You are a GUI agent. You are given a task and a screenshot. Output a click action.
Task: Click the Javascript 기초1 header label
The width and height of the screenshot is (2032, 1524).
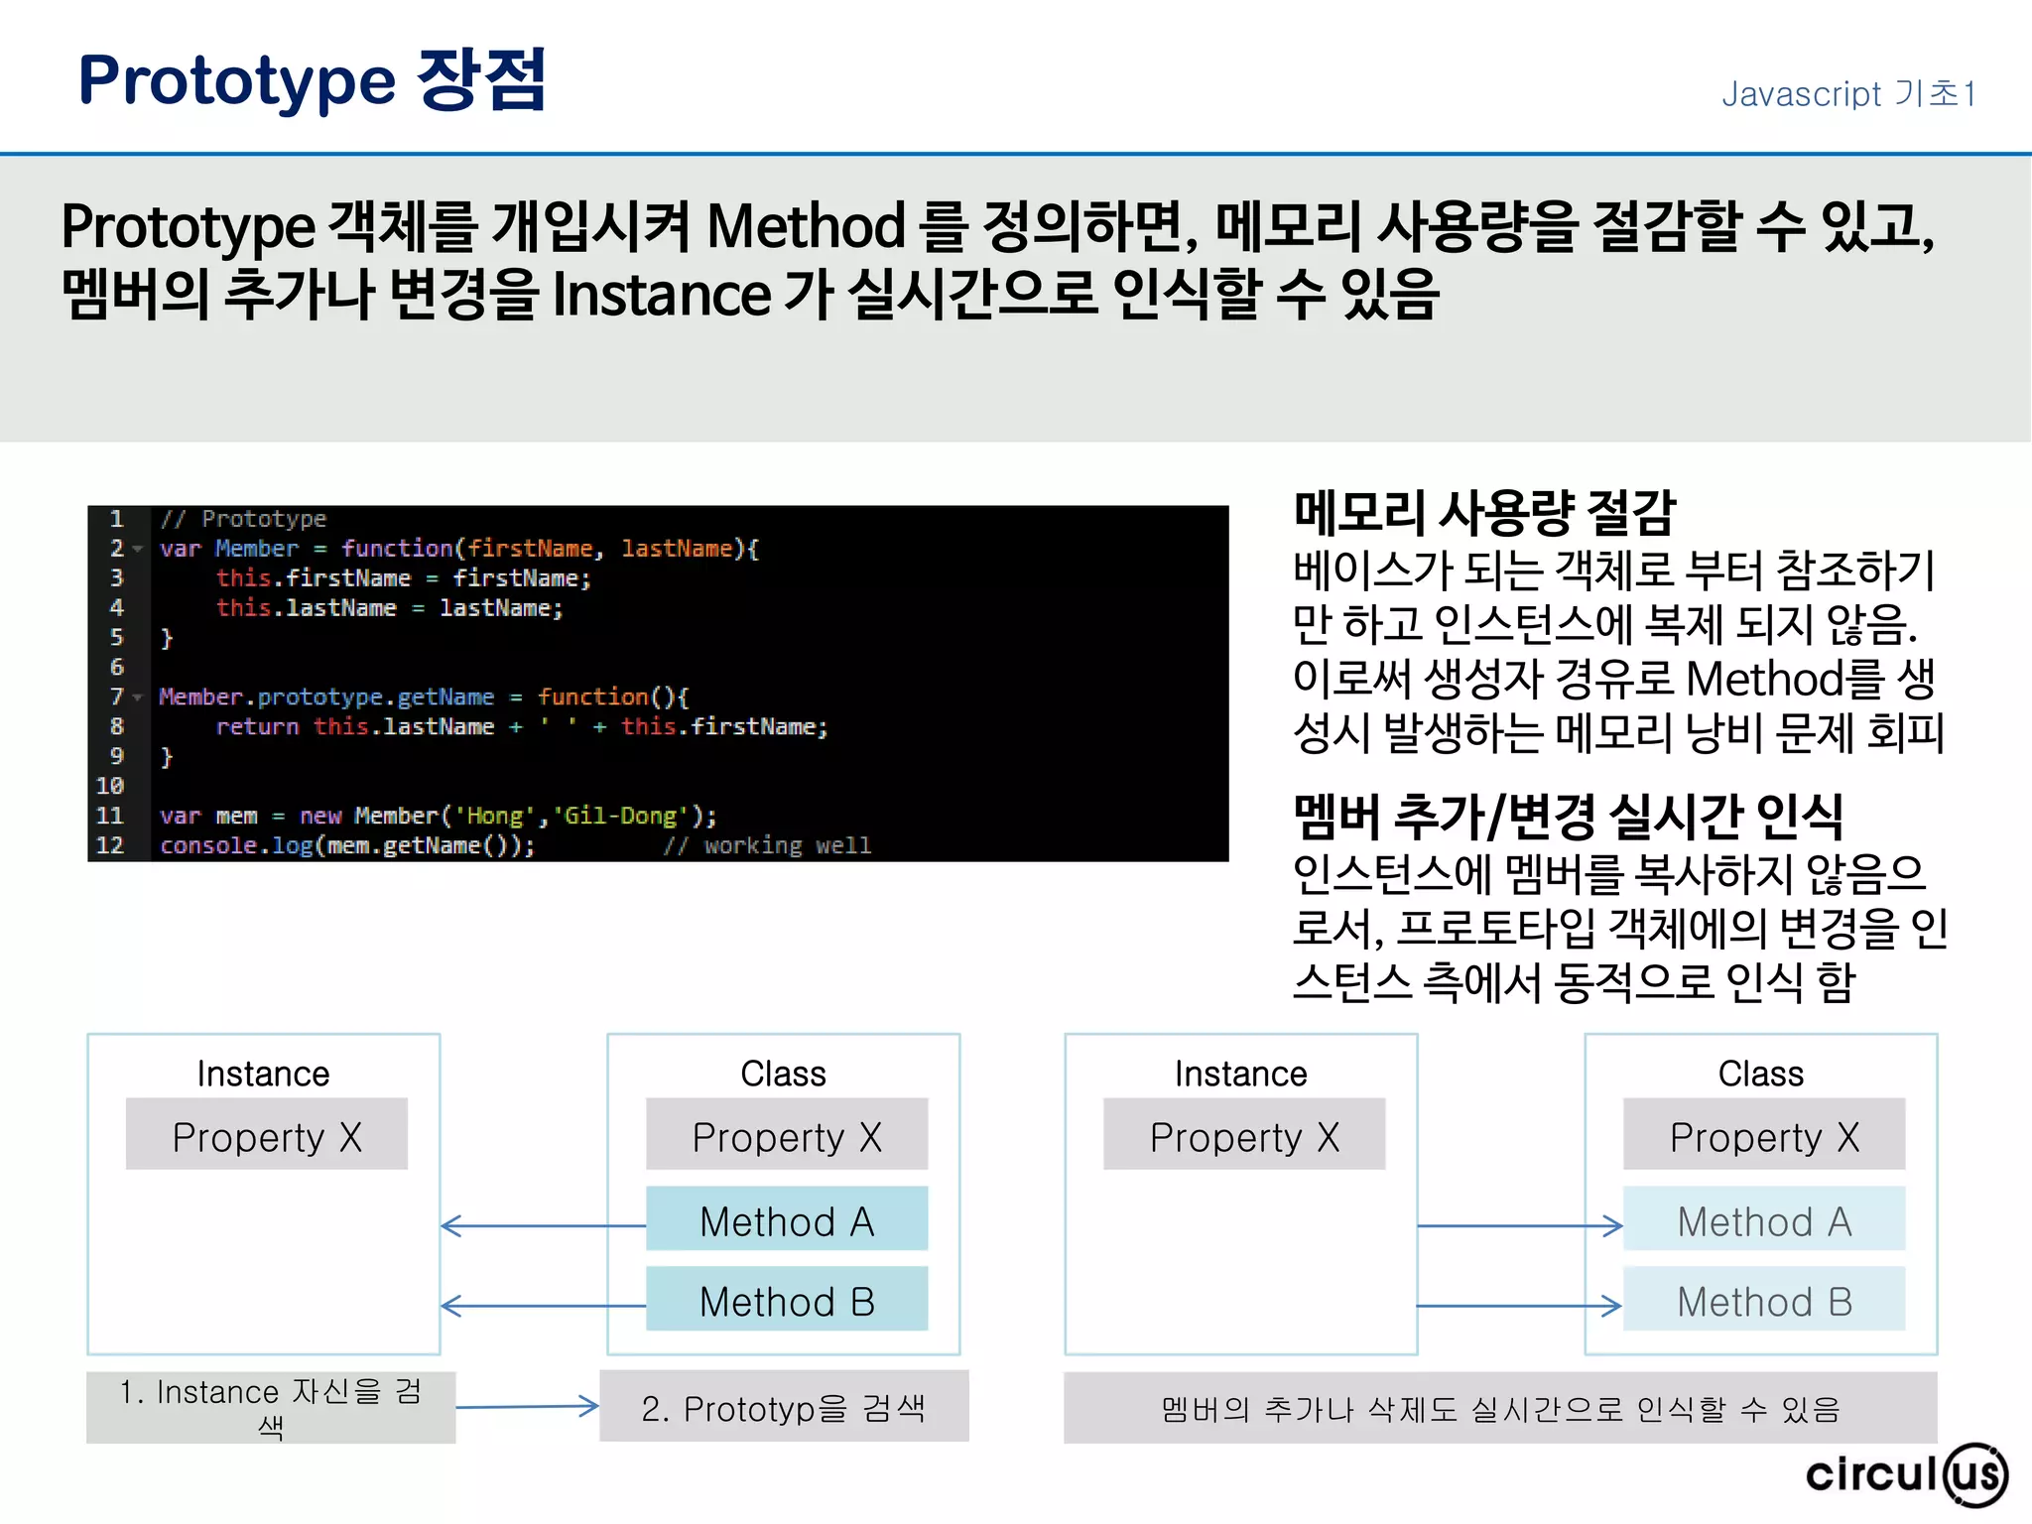[x=1848, y=94]
